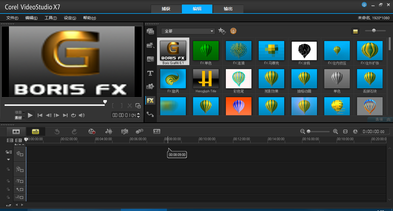This screenshot has width=393, height=211.
Task: Click the scissors split clip icon
Action: tap(130, 106)
